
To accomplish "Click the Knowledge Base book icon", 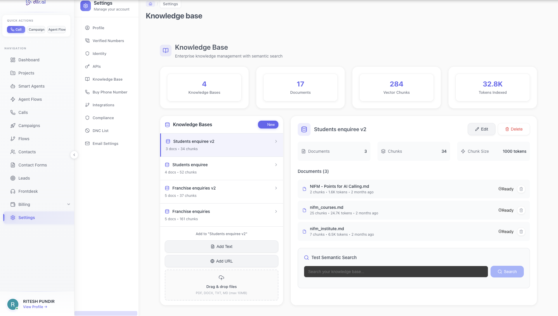I will (166, 51).
